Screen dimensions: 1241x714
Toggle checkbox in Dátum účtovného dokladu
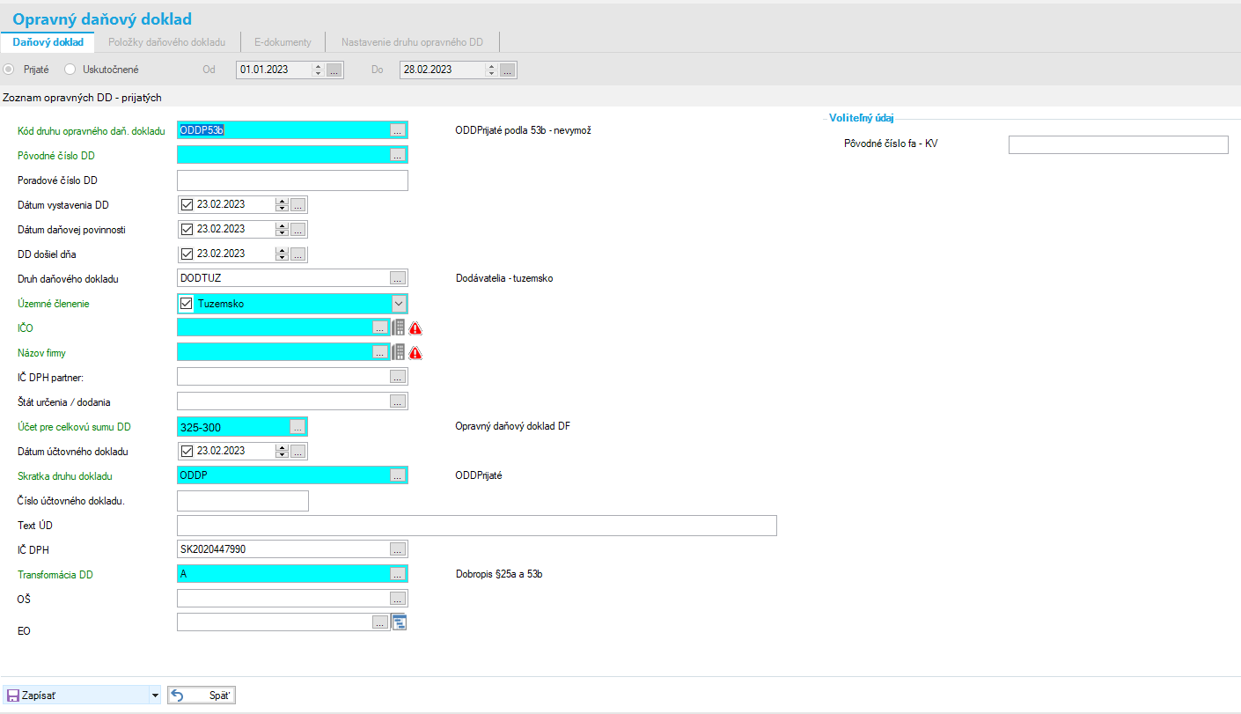tap(186, 451)
